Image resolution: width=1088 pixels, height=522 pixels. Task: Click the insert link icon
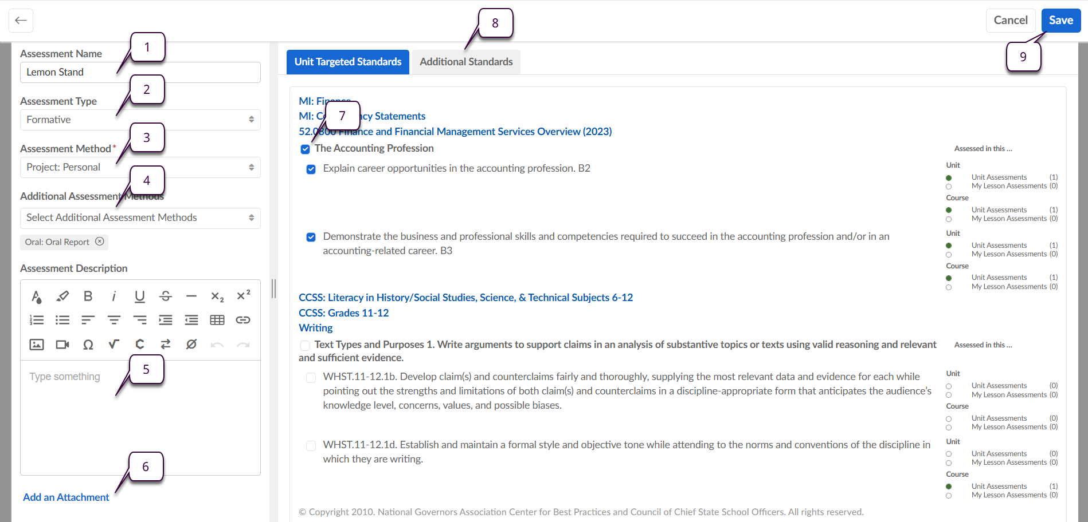[243, 320]
